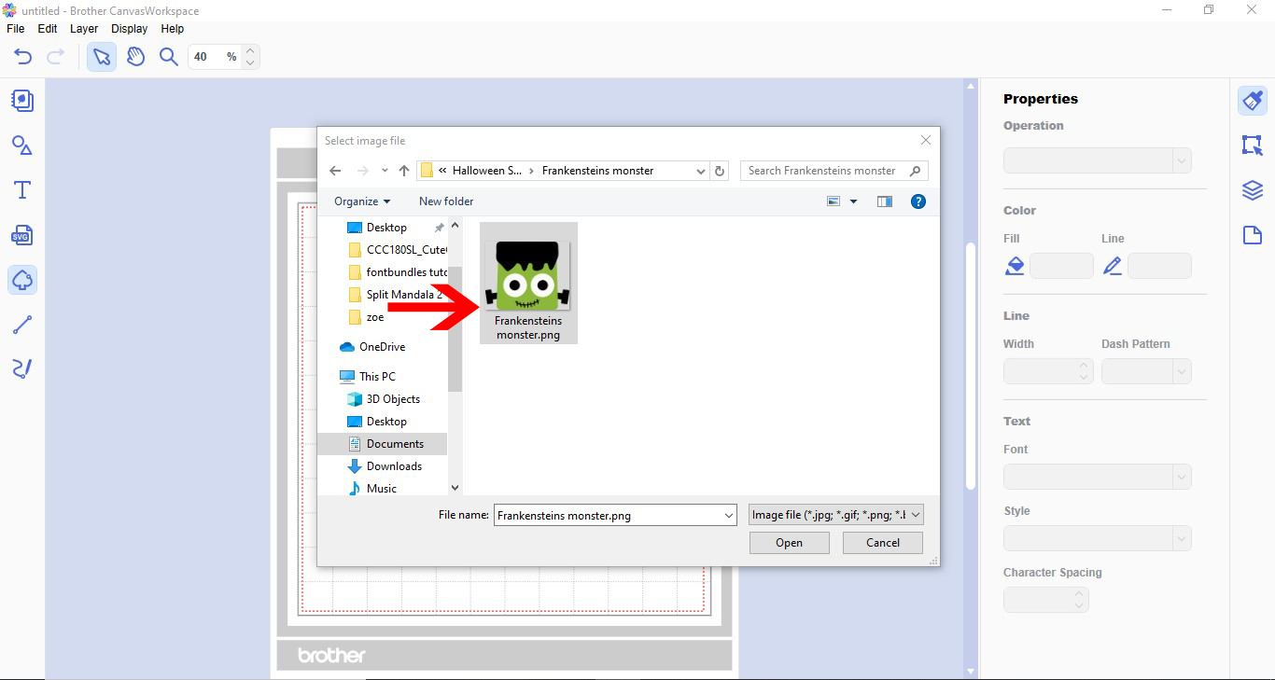This screenshot has height=680, width=1275.
Task: Click the Fill color swatch box
Action: coord(1061,266)
